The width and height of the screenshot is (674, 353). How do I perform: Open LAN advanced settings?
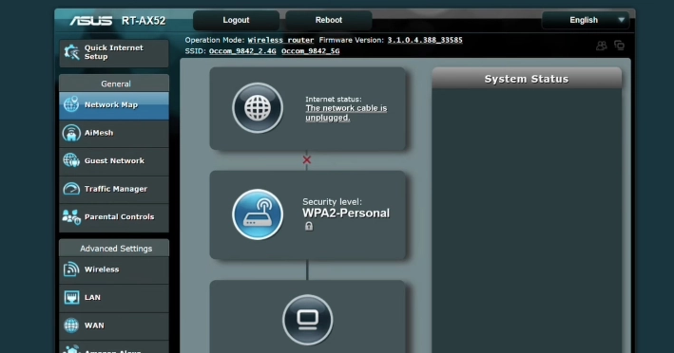[114, 297]
